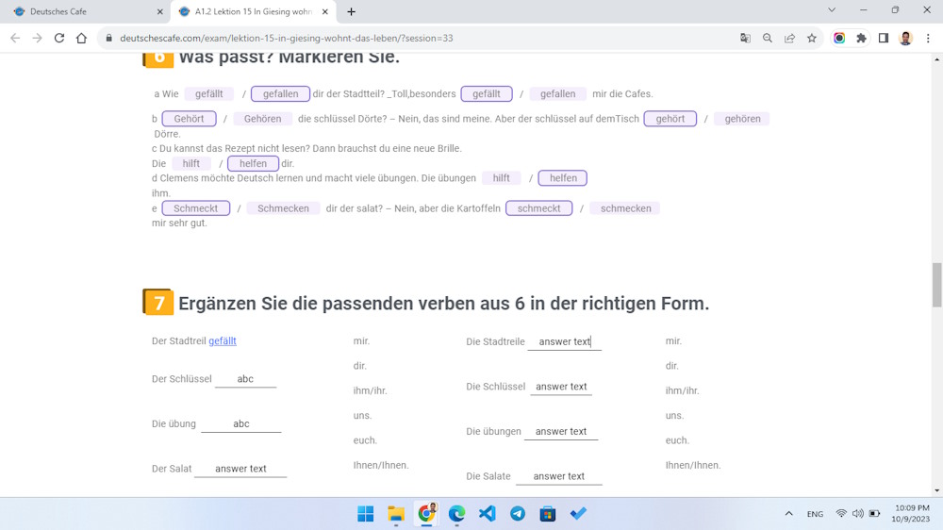Select 'hilft' after 'Die' in sentence c
Image resolution: width=943 pixels, height=530 pixels.
[190, 164]
